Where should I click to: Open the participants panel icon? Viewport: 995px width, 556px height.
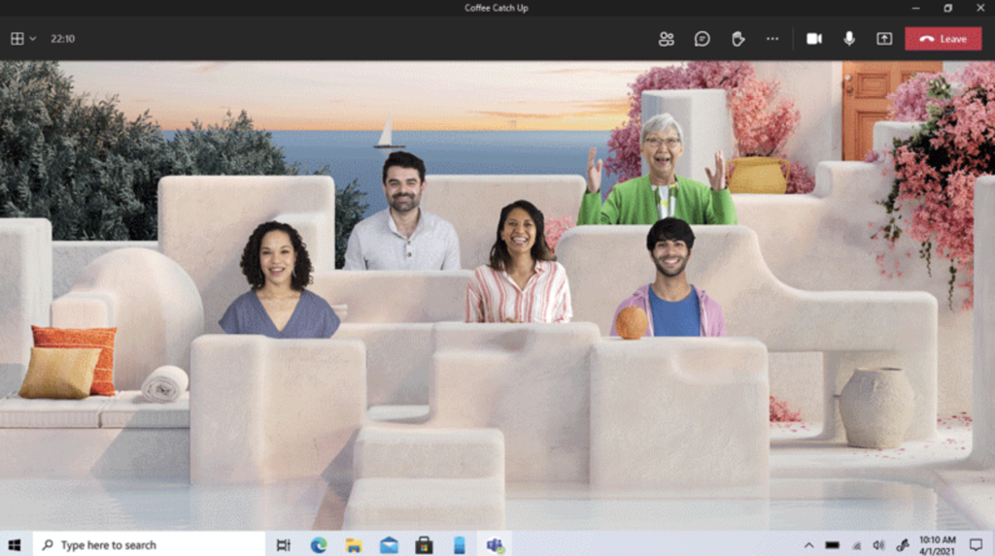point(667,39)
